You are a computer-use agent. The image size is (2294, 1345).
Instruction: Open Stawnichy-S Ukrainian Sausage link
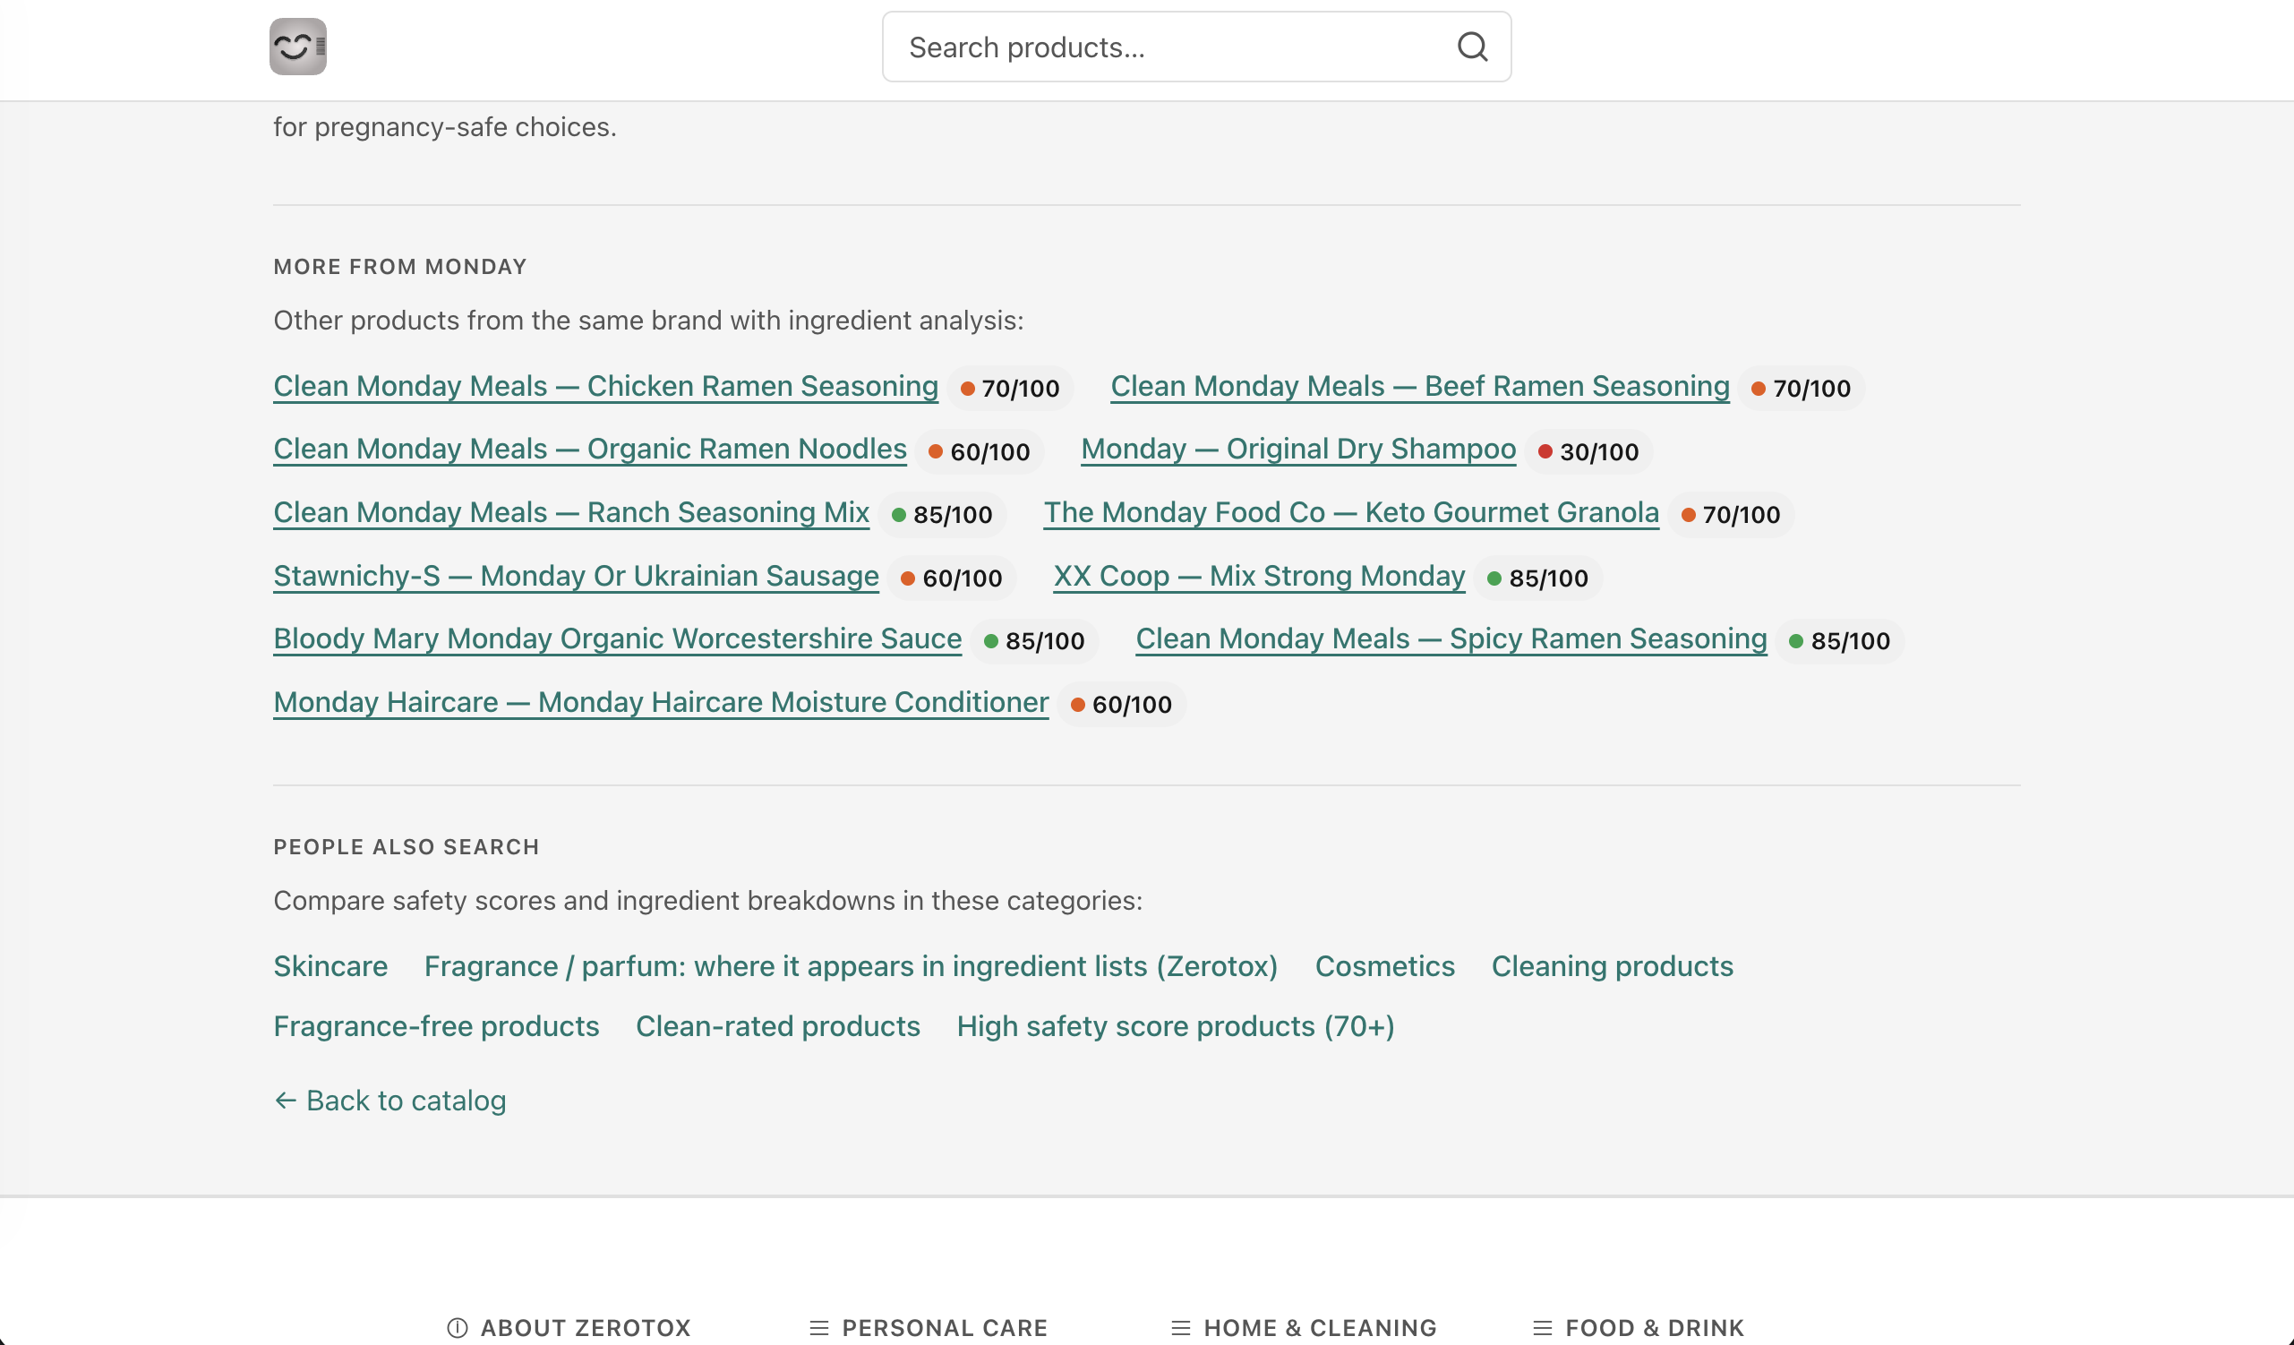tap(577, 576)
